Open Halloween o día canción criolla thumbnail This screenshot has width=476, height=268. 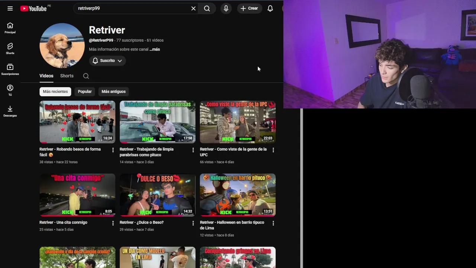77,257
